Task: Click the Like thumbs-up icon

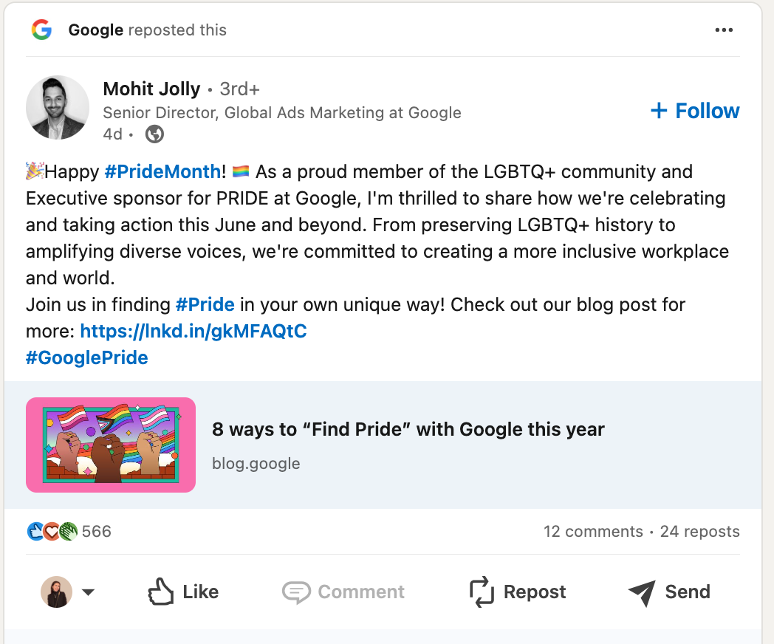Action: [x=162, y=591]
